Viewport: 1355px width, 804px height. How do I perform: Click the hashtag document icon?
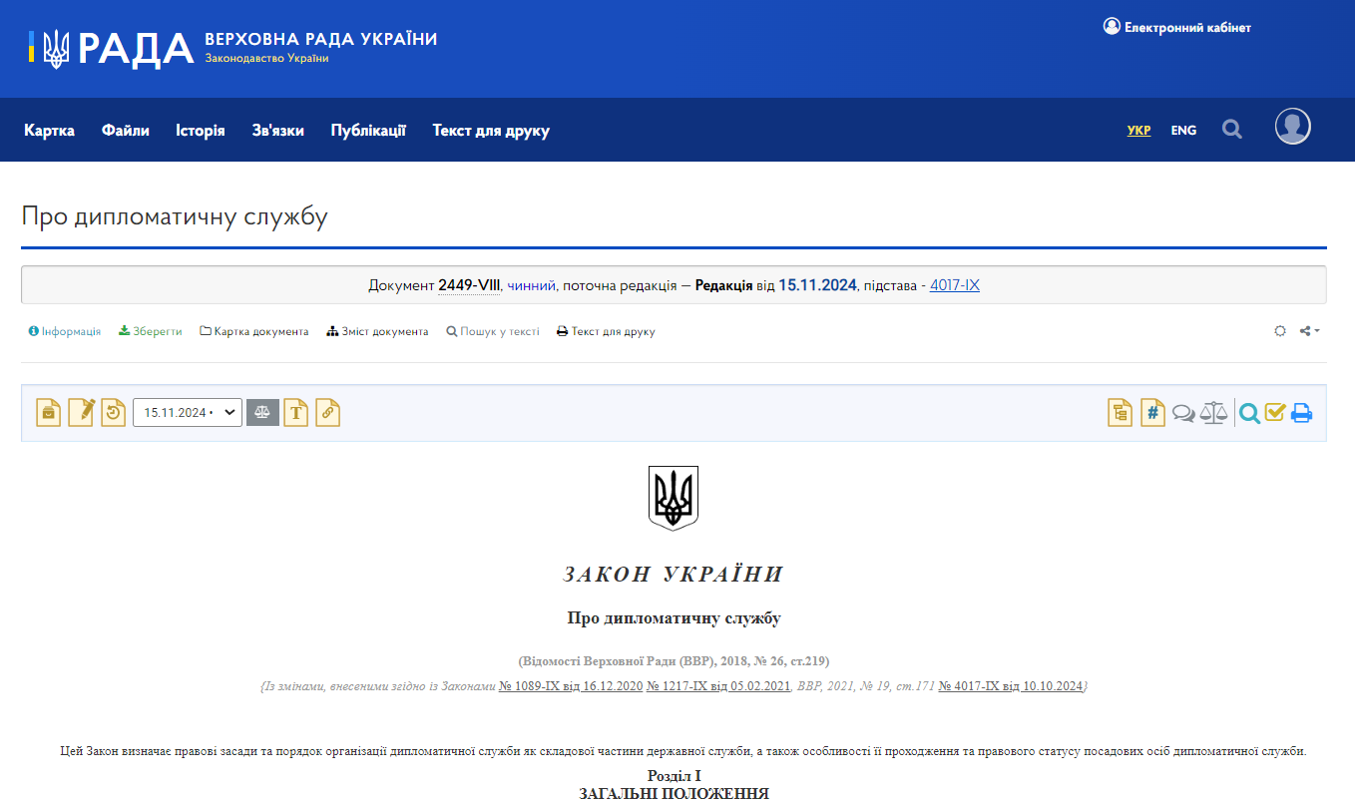[x=1152, y=412]
